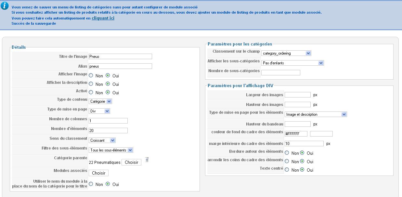Select Non for Bordure autour des éléments
Viewport: 402px width, 197px height.
click(x=287, y=153)
